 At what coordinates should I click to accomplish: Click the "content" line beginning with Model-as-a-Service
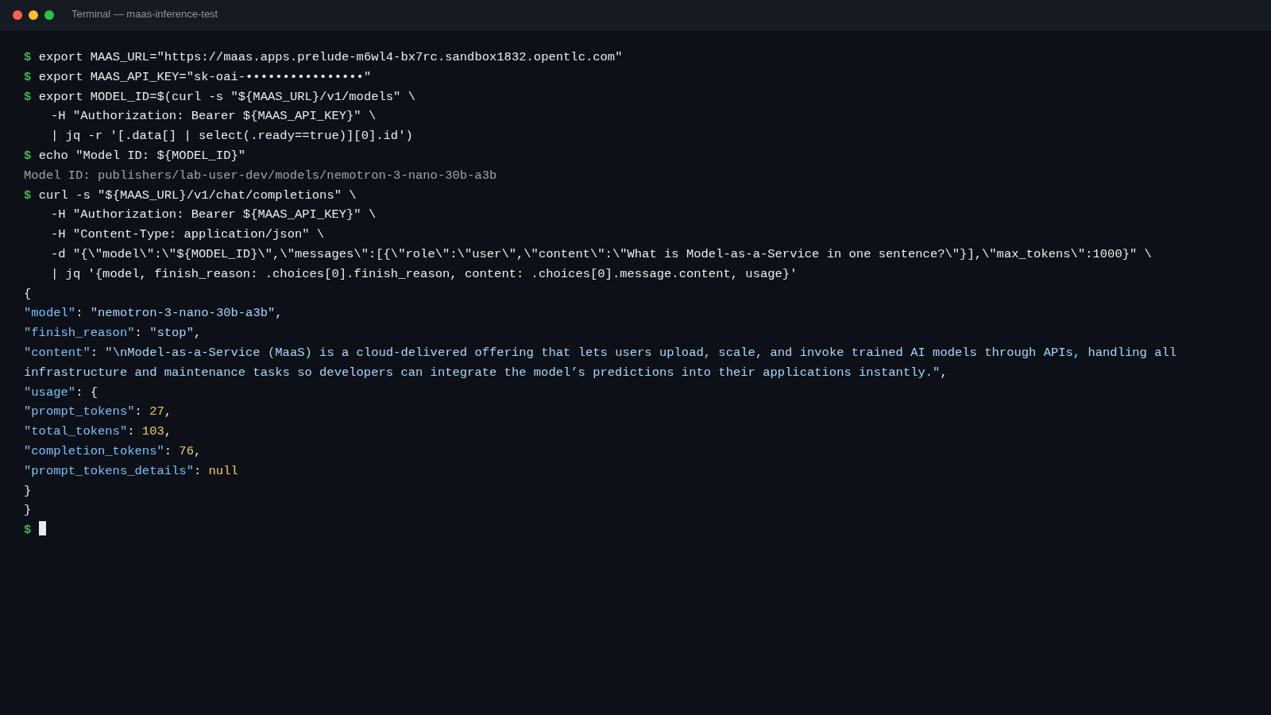click(601, 353)
